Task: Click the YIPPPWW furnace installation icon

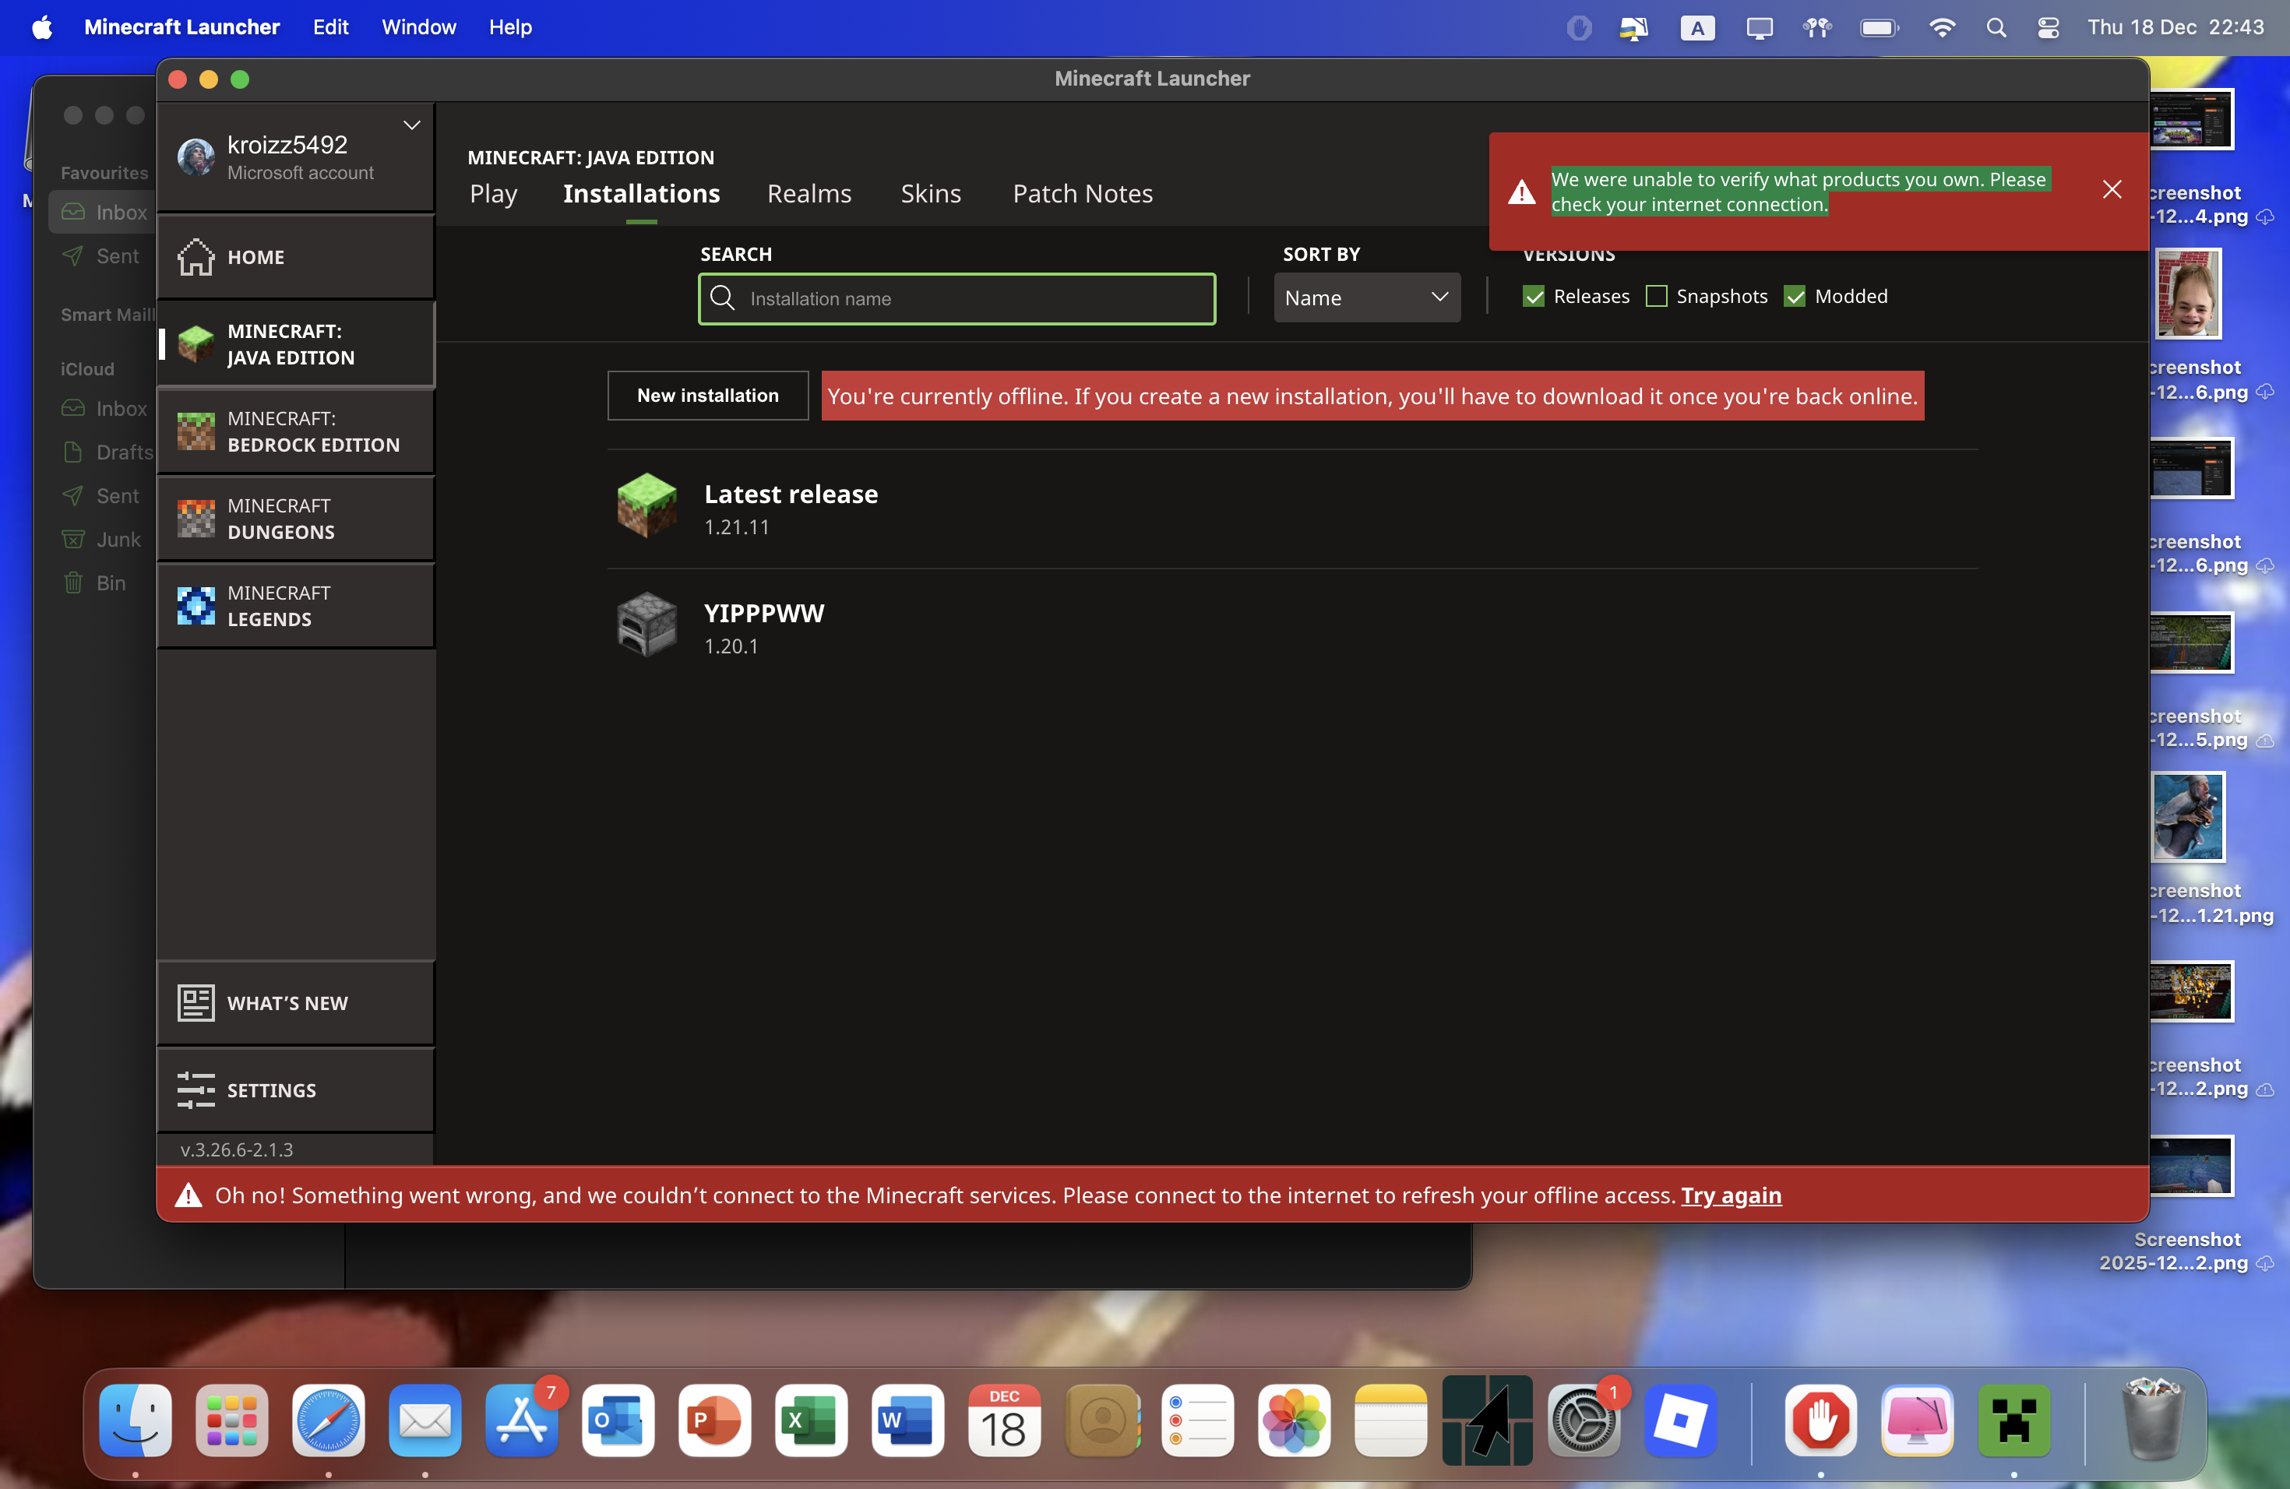Action: pyautogui.click(x=646, y=625)
